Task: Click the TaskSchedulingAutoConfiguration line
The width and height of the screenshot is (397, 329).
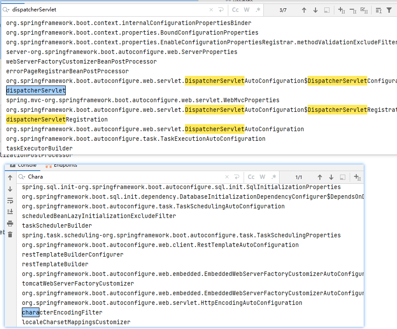Action: 153,207
